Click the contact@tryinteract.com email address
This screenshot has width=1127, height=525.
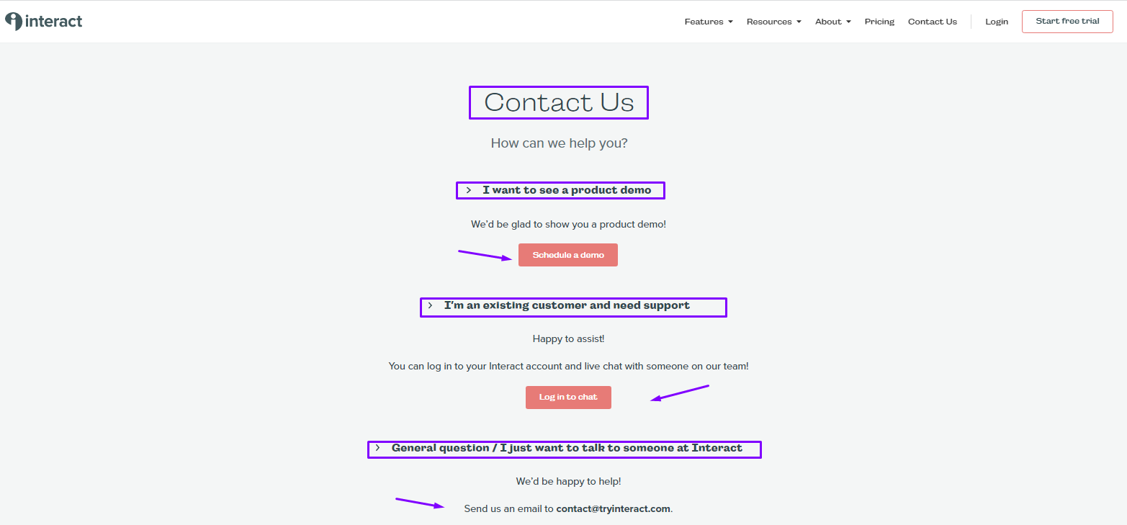[614, 508]
